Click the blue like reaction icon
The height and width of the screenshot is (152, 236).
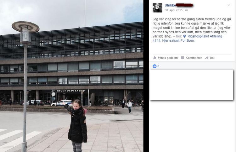(155, 66)
